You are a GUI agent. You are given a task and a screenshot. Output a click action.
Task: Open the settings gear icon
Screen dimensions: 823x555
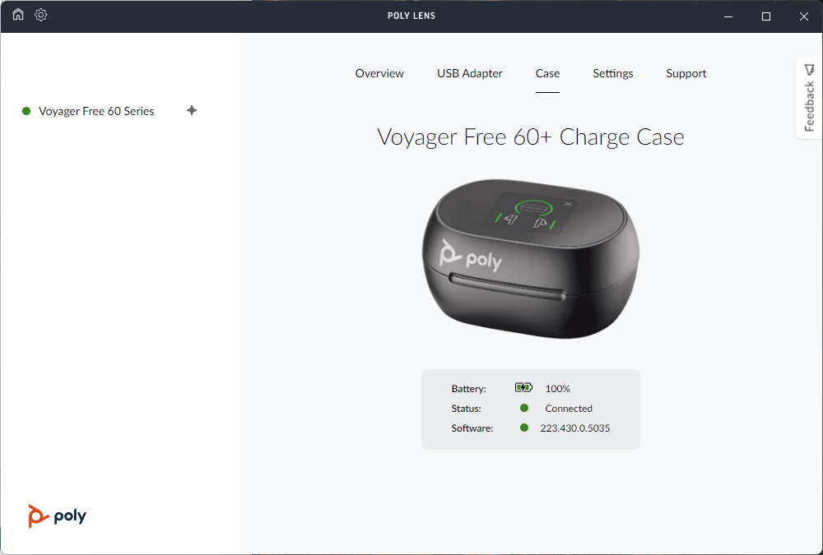41,15
